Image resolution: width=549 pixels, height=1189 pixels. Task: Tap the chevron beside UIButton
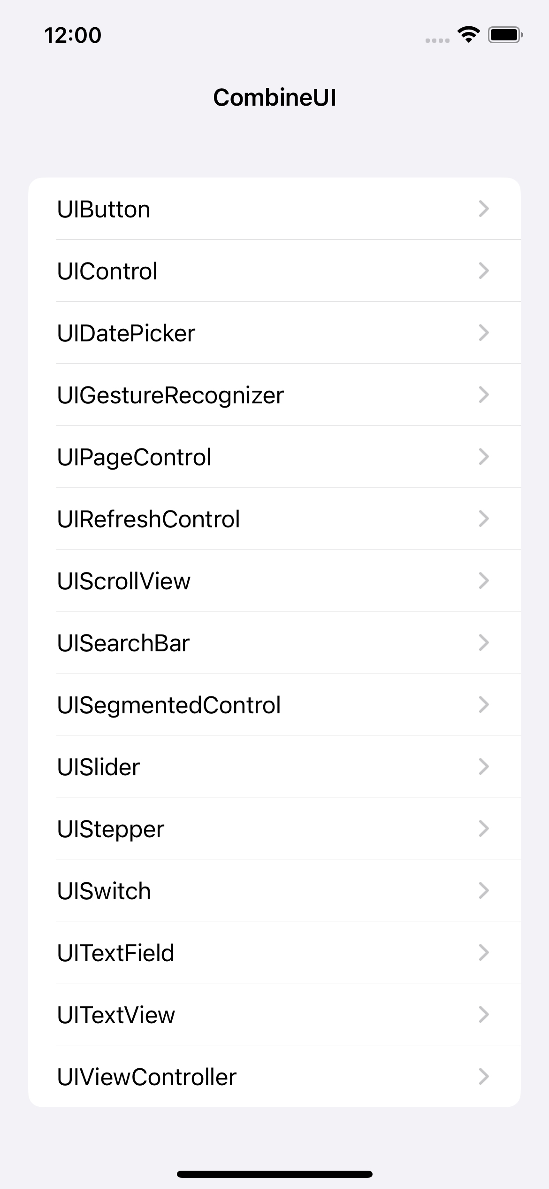coord(484,208)
